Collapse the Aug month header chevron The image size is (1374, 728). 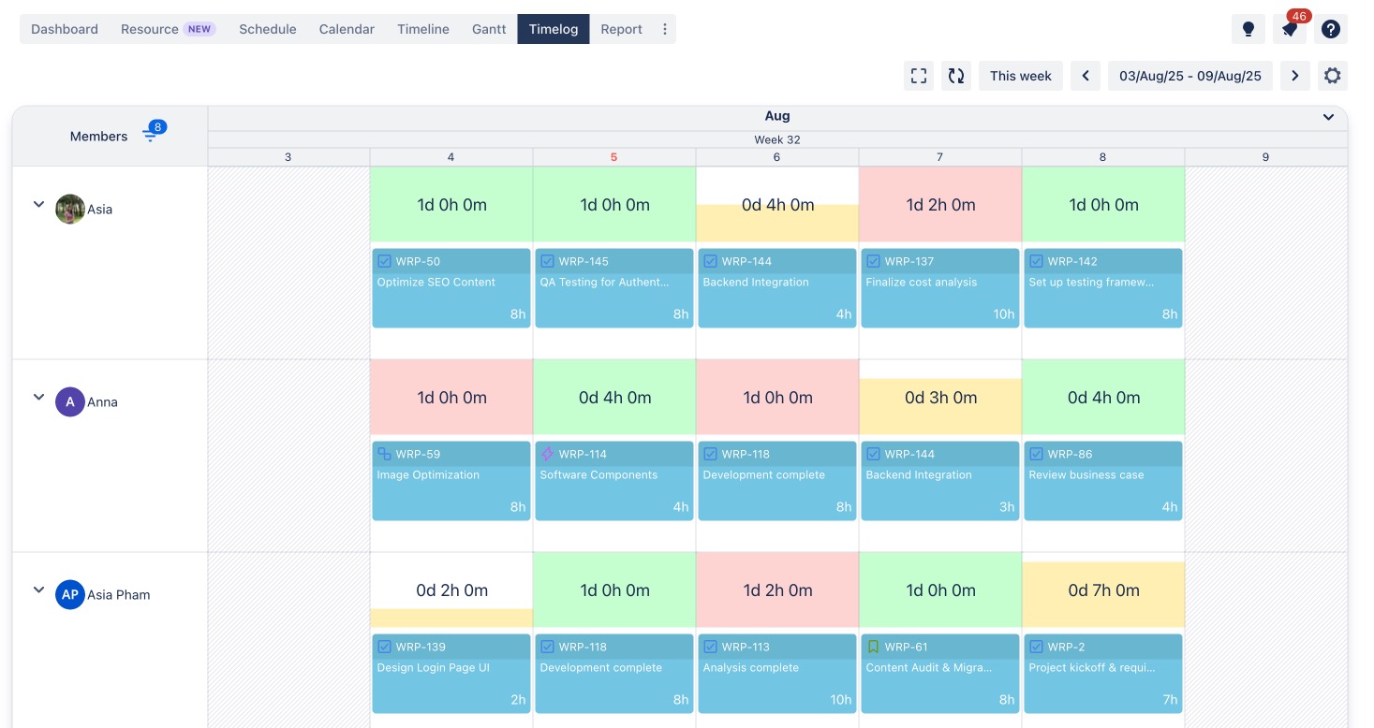point(1328,117)
